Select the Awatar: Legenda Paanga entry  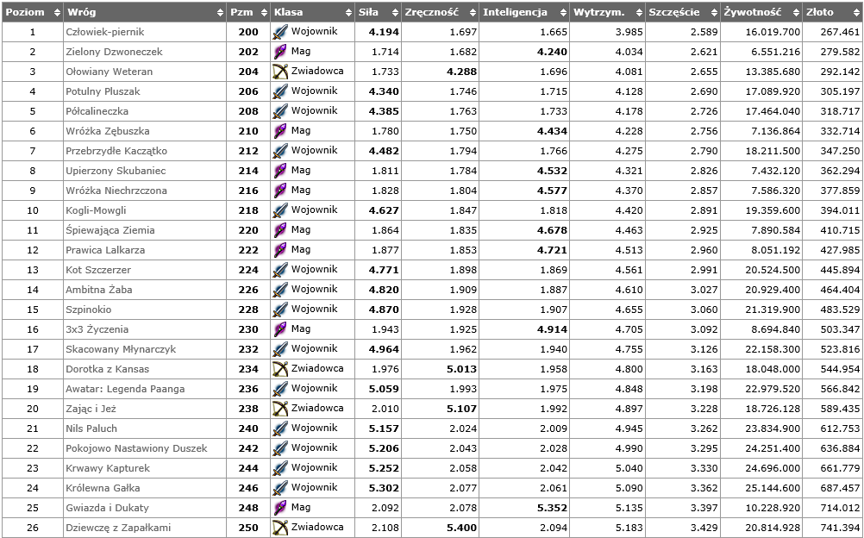coord(125,389)
